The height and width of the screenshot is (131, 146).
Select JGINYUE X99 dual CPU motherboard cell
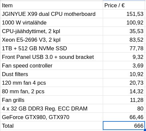pyautogui.click(x=52, y=14)
